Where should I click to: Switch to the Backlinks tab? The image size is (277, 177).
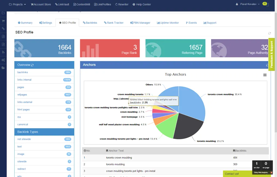click(x=90, y=23)
